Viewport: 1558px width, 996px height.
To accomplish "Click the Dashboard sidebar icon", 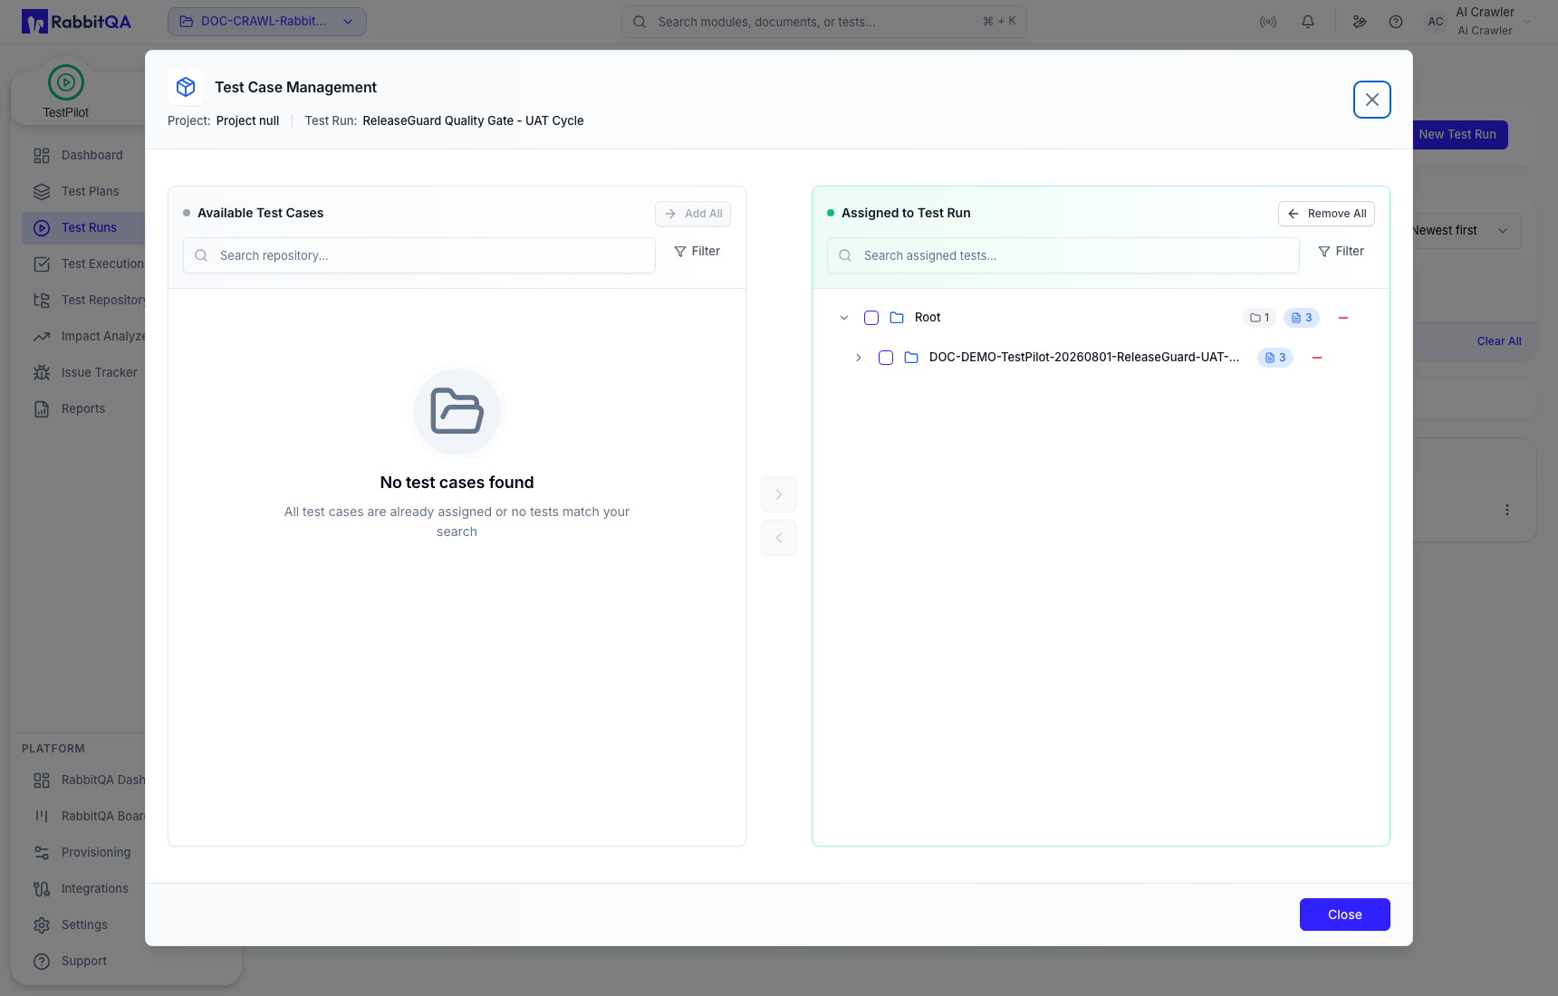I will click(x=42, y=156).
